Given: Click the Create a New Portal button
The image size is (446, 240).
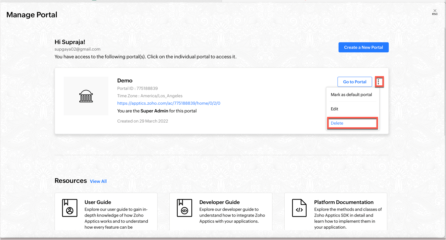Looking at the screenshot, I should pyautogui.click(x=363, y=47).
